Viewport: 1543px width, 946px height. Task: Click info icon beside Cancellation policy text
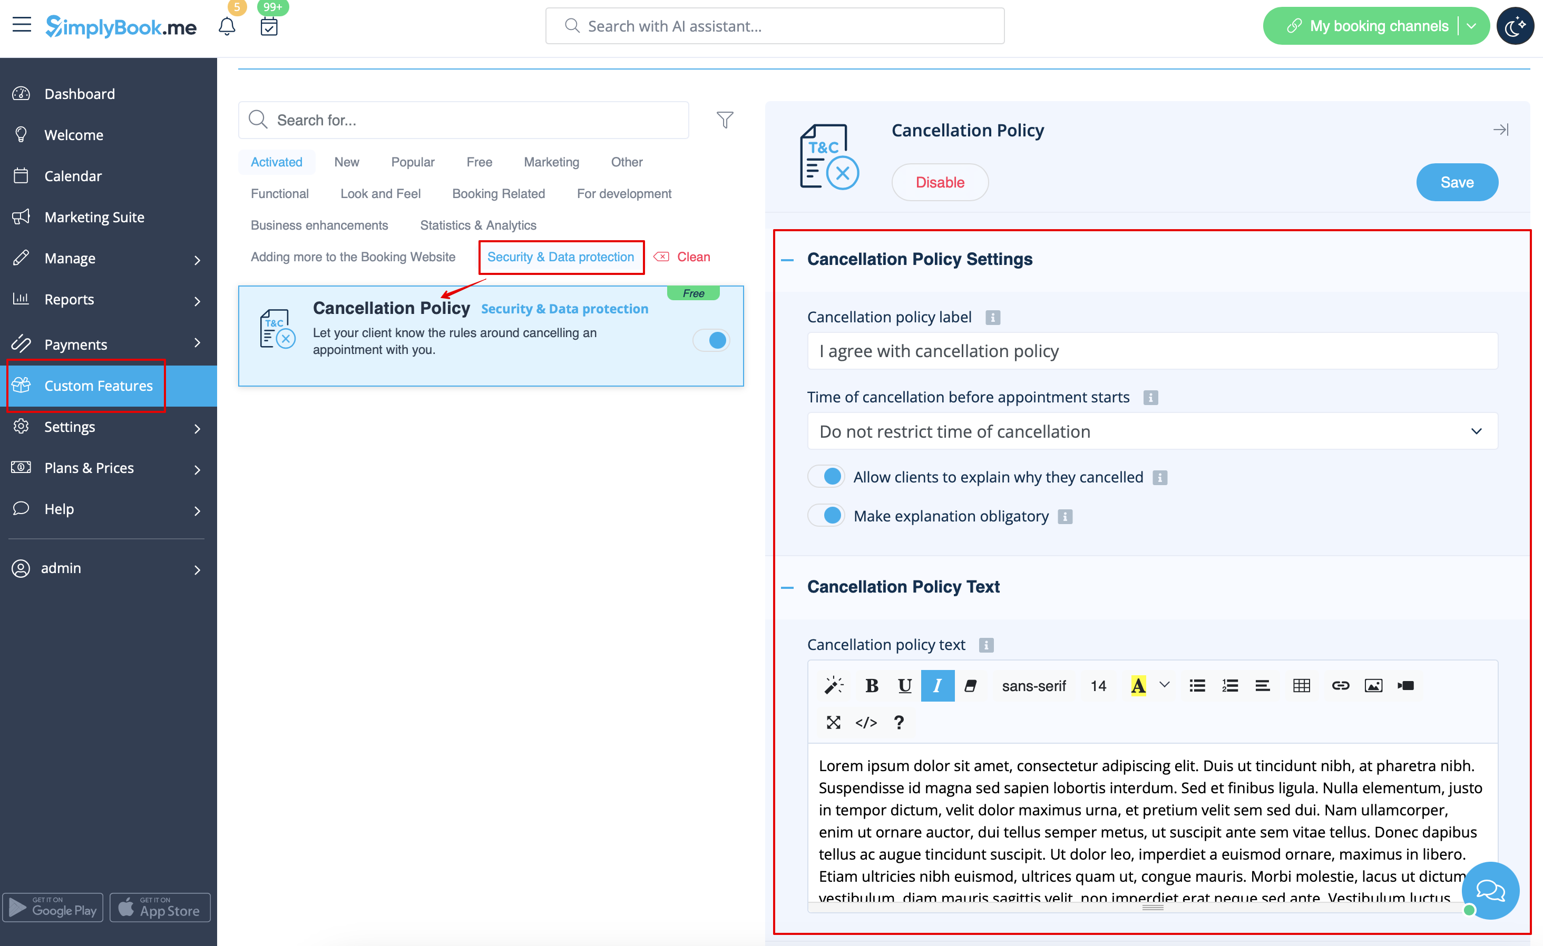pyautogui.click(x=987, y=645)
